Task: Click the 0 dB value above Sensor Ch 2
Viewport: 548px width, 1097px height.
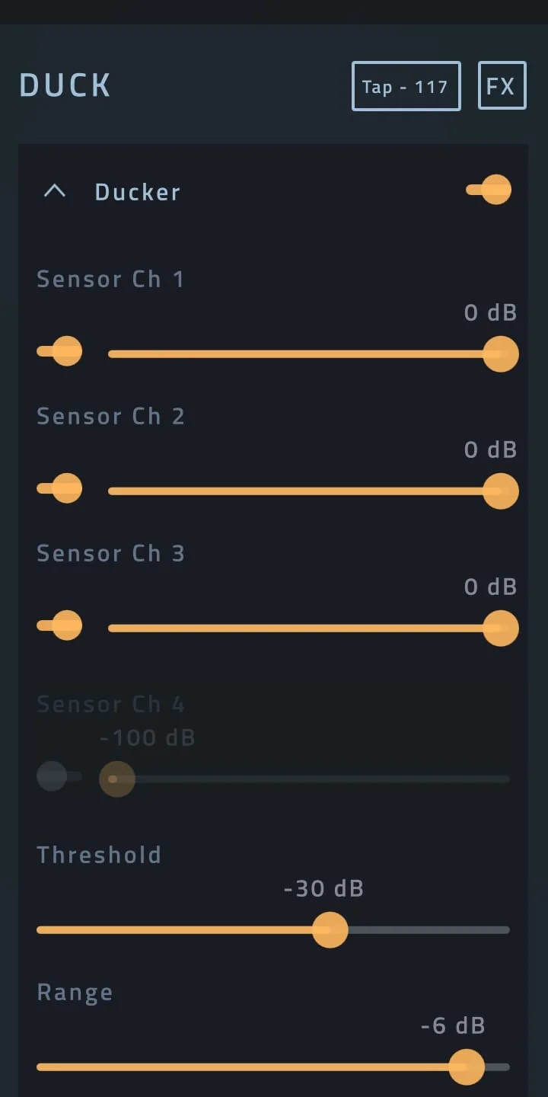Action: (490, 449)
